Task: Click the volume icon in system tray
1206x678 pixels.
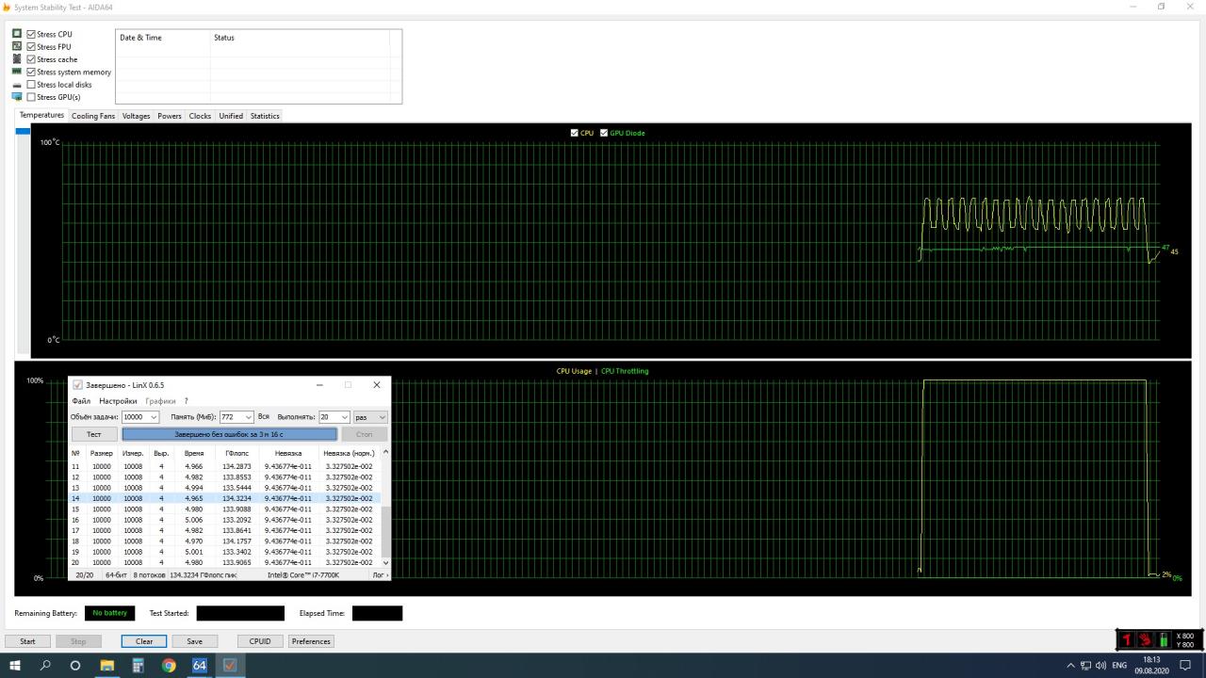Action: coord(1100,666)
